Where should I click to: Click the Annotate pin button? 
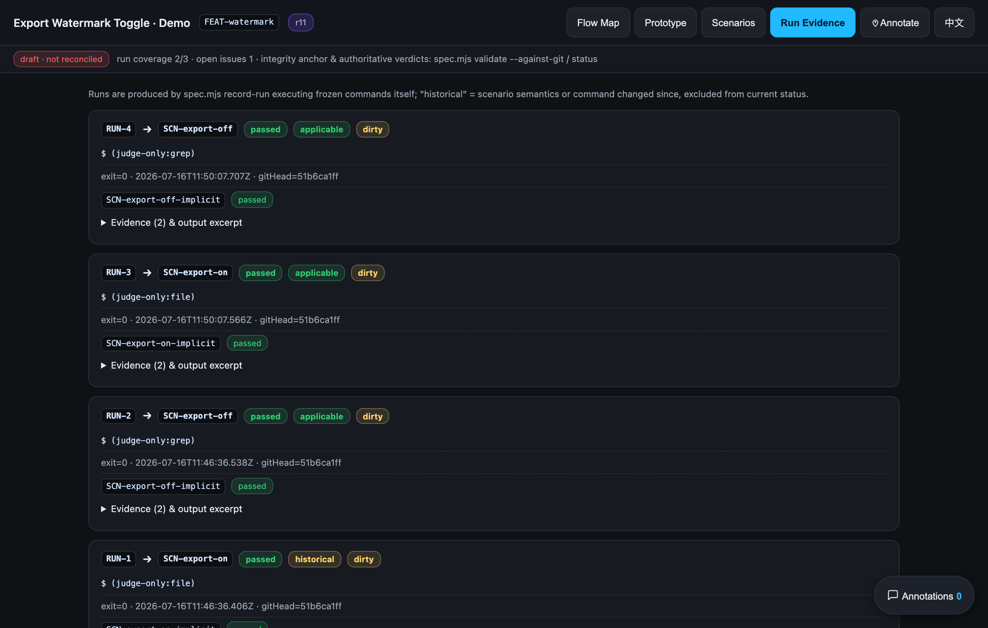[x=894, y=22]
